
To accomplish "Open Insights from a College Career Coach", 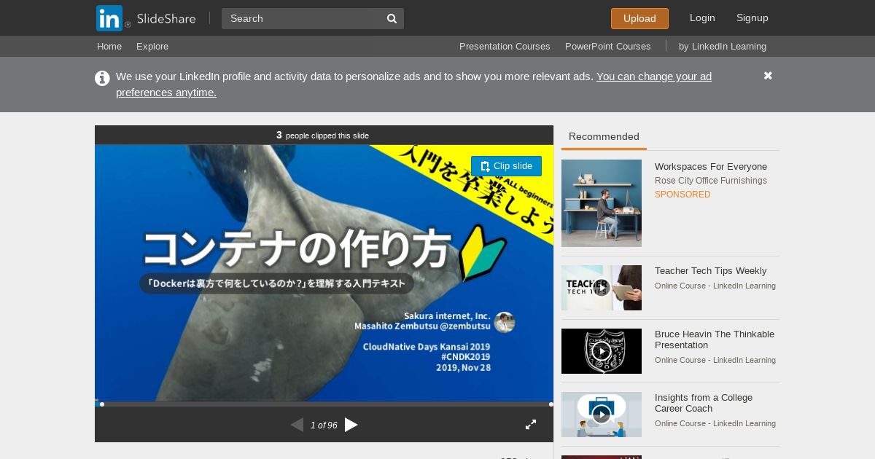I will (704, 403).
